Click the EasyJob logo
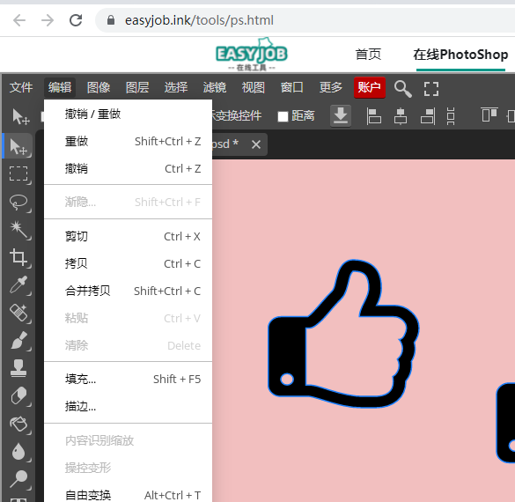 click(x=252, y=55)
